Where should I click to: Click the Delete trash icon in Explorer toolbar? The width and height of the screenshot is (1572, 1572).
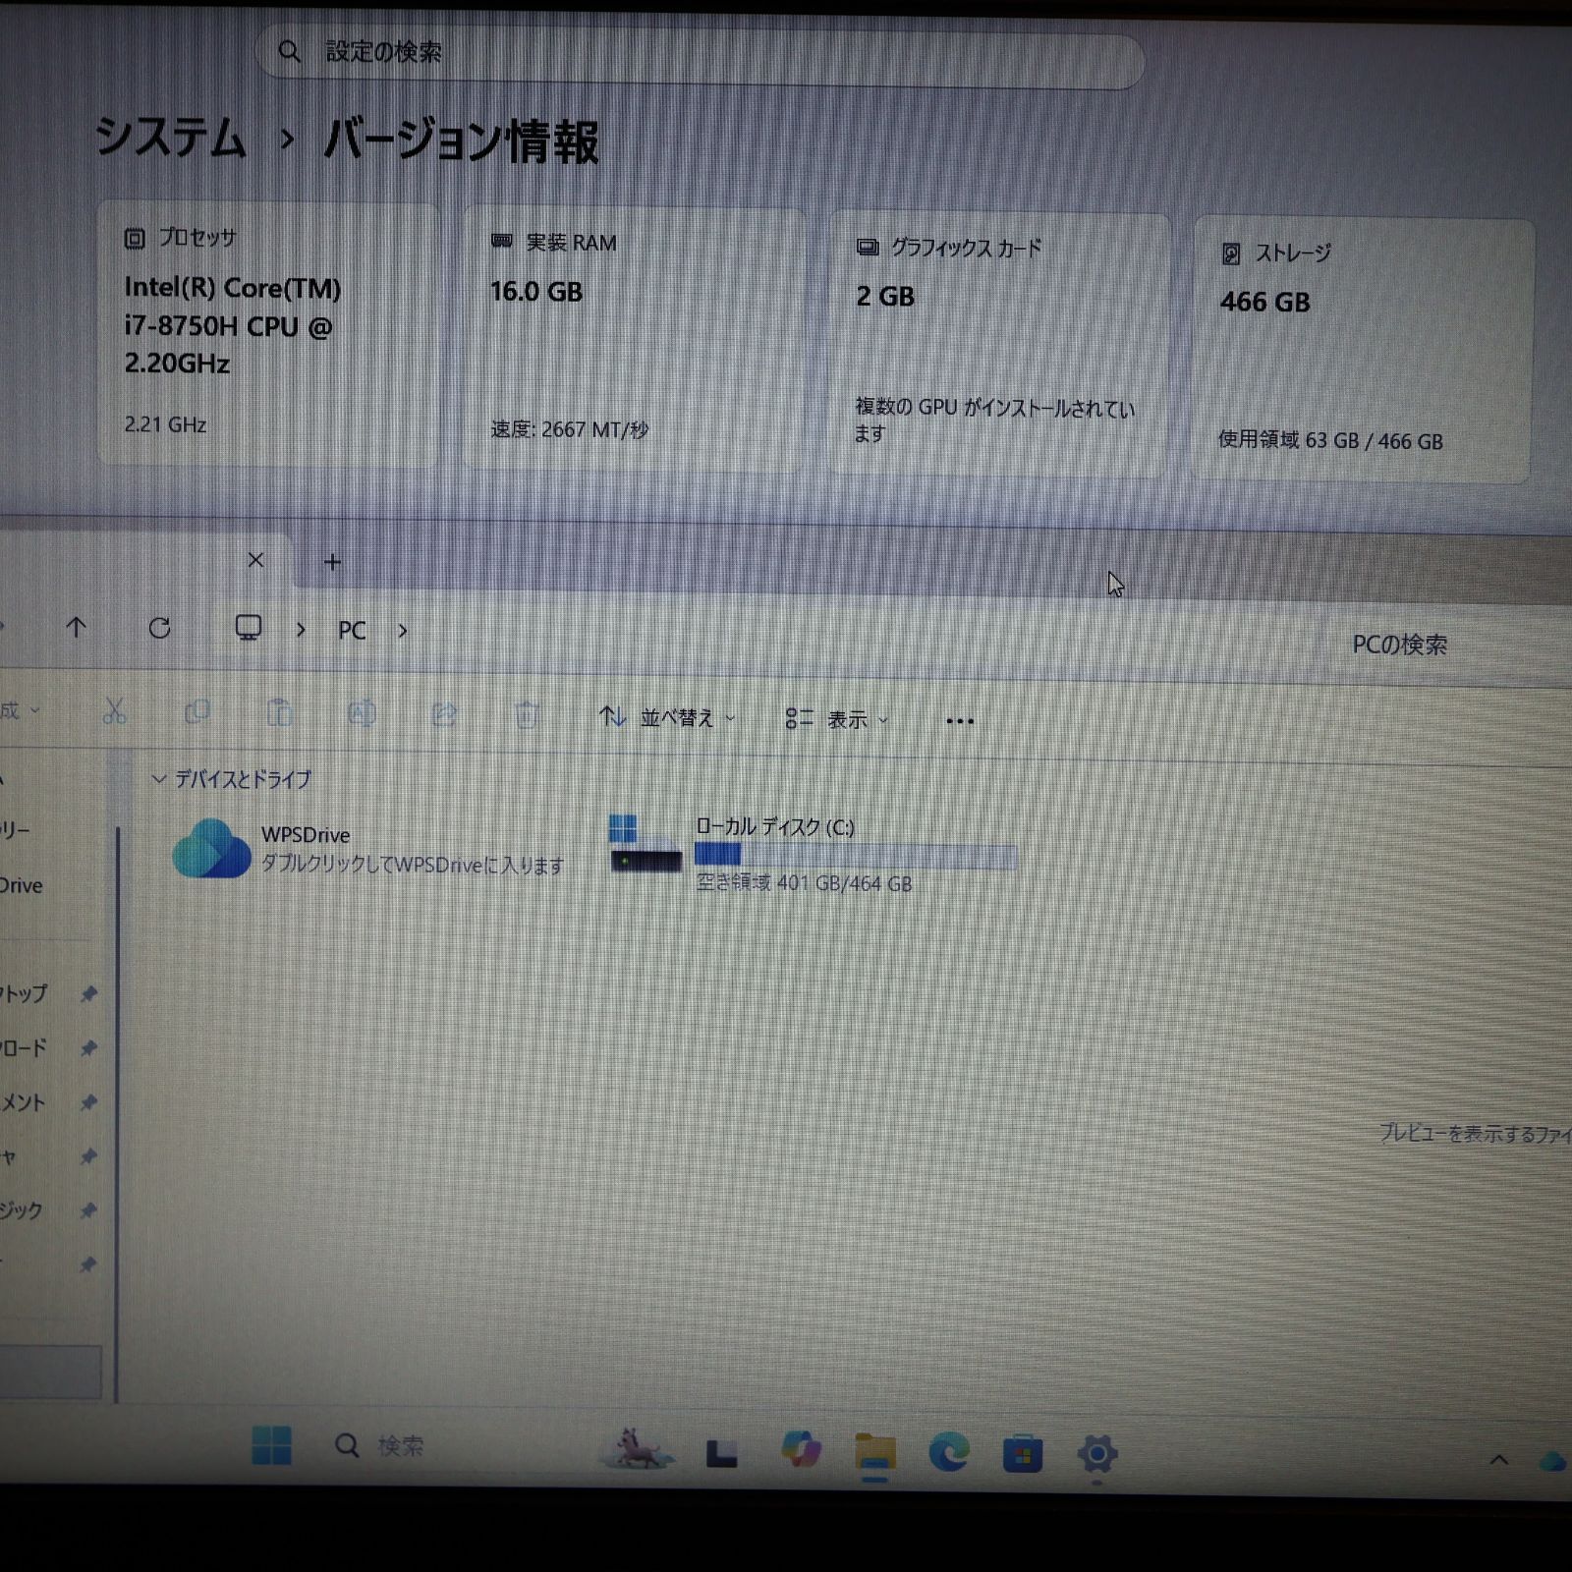coord(527,715)
